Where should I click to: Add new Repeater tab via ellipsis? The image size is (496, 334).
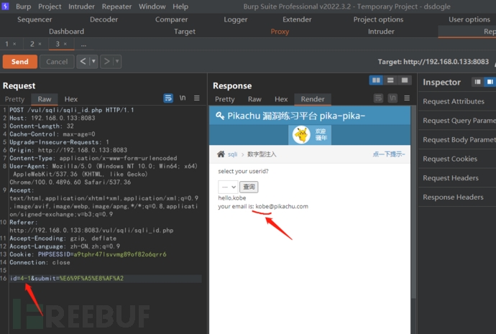pos(83,44)
